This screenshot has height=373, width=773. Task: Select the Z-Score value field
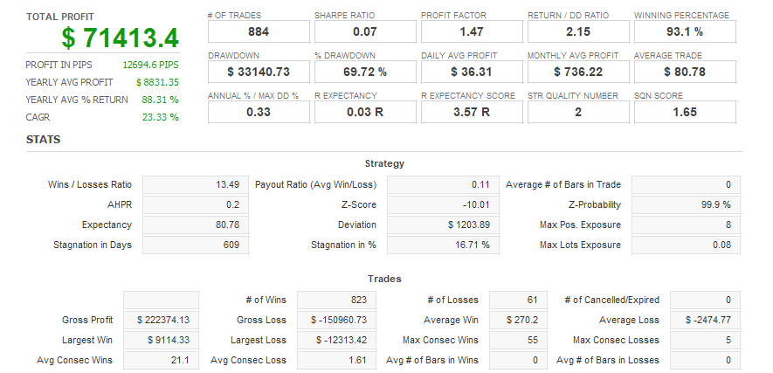point(440,205)
